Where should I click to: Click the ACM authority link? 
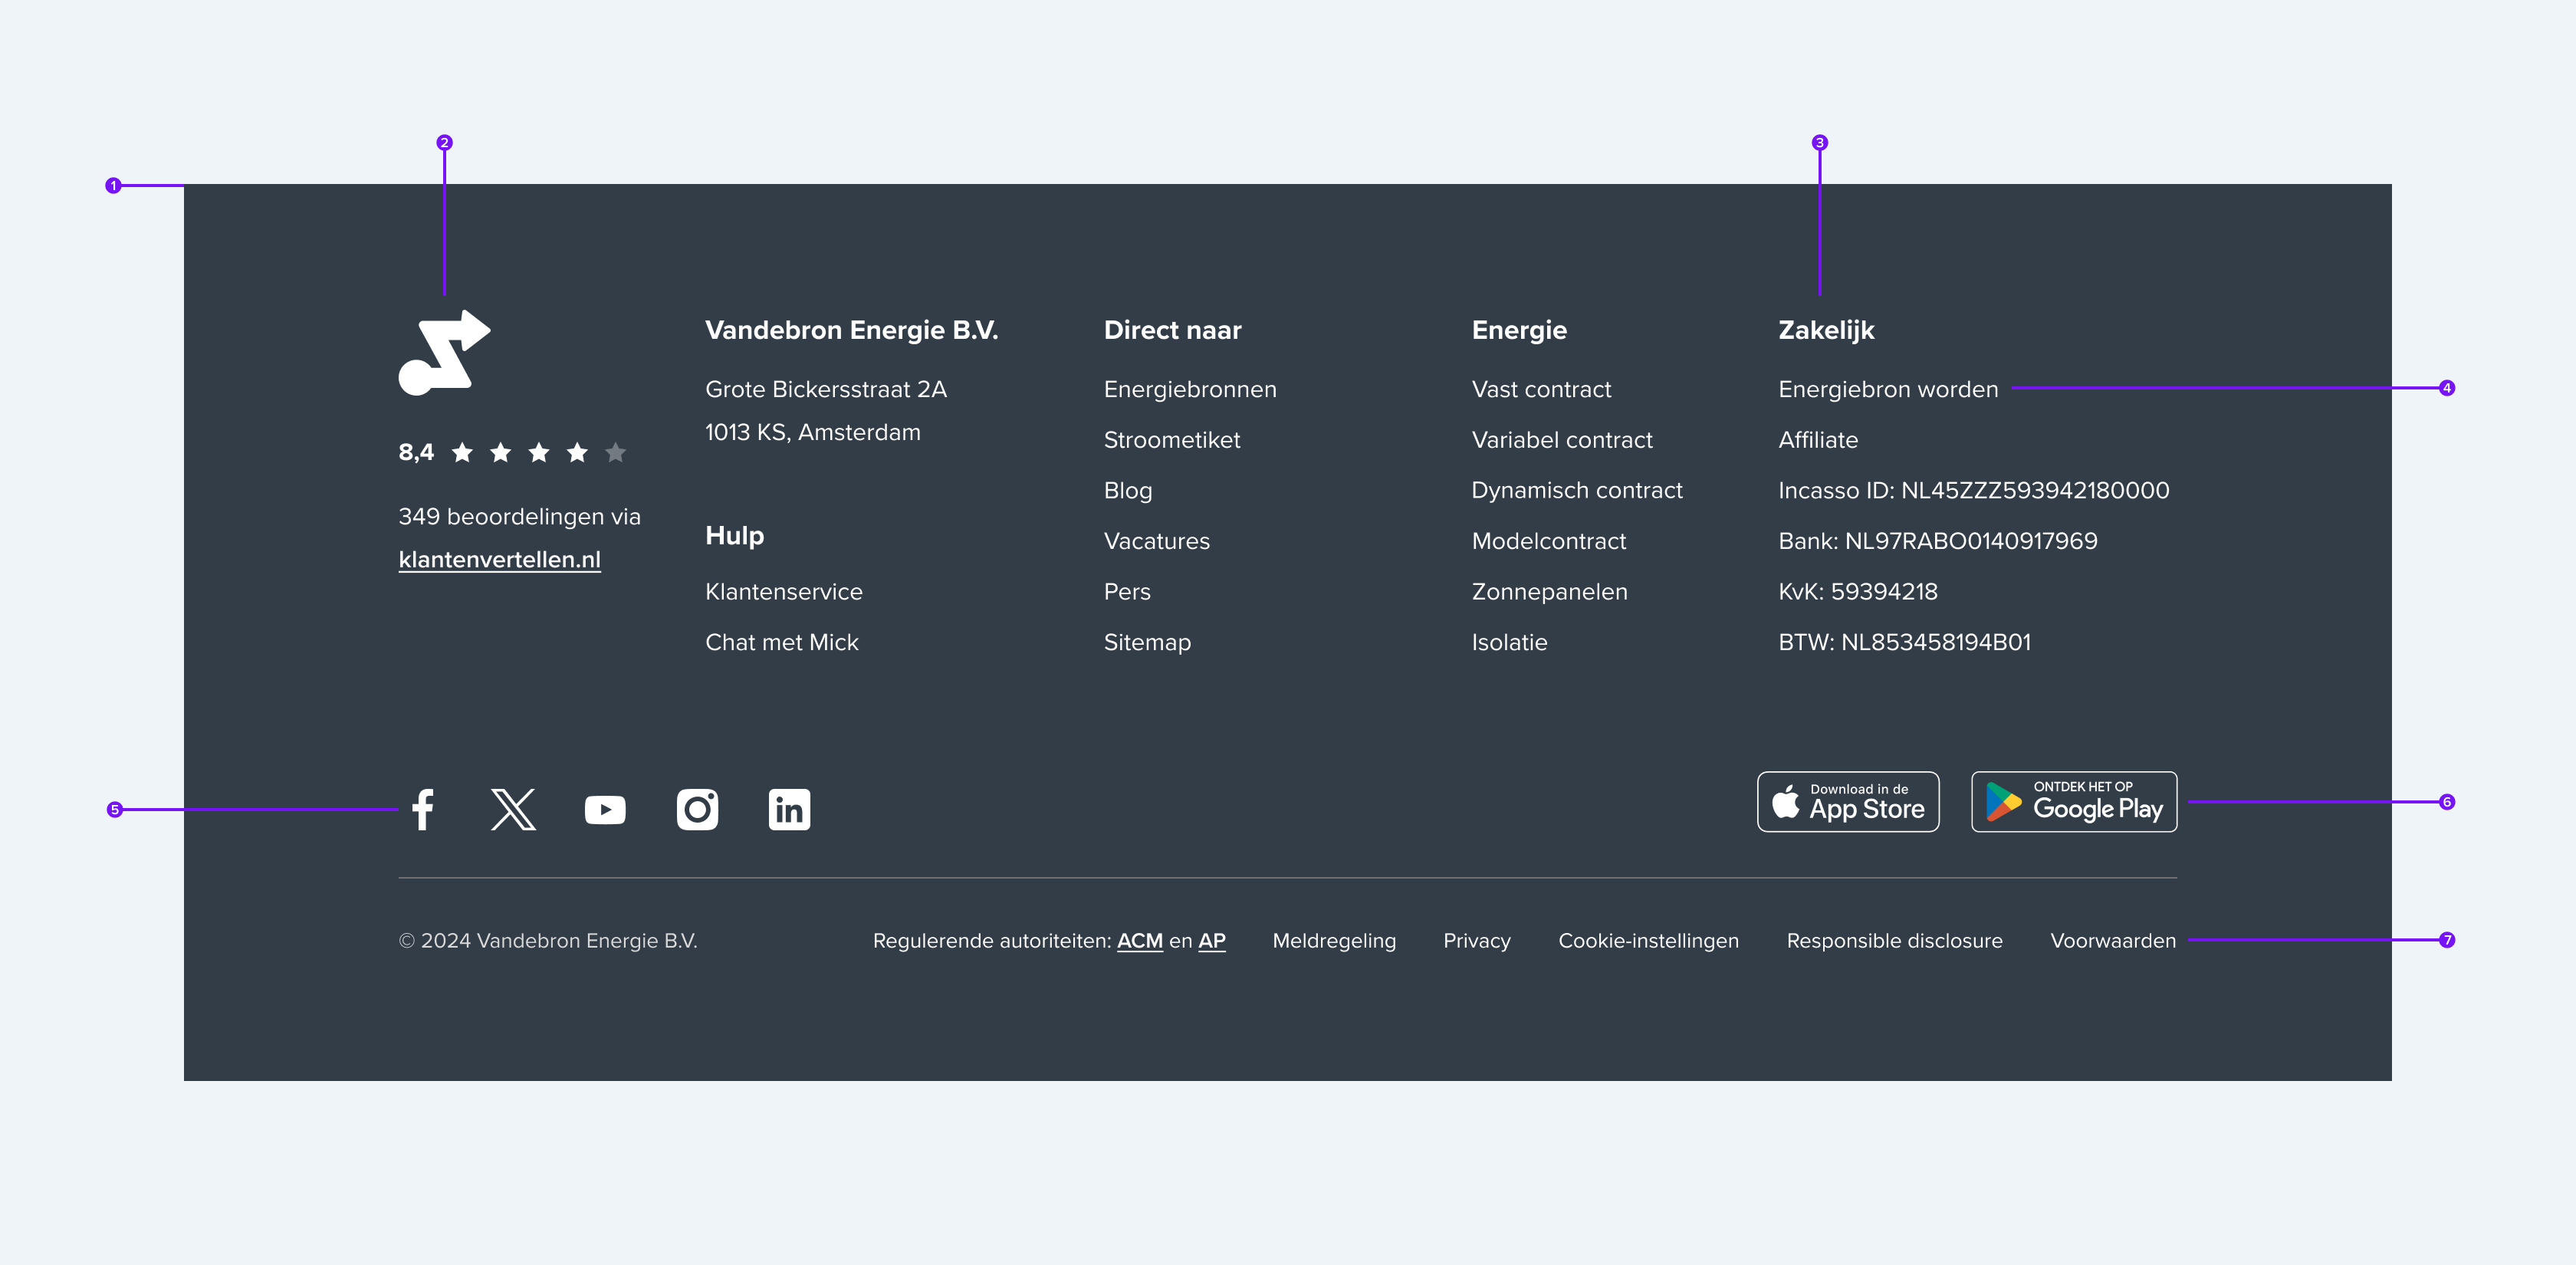1139,941
